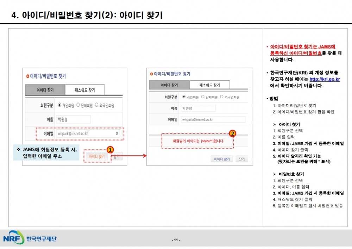Click the NRF 한국연구재단 logo
Screen dimensions: 352x249
30,238
